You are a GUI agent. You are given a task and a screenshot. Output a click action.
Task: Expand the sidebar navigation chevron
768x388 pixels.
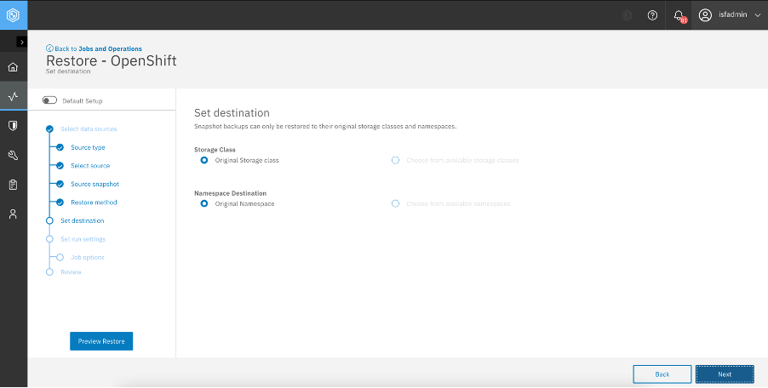(22, 42)
